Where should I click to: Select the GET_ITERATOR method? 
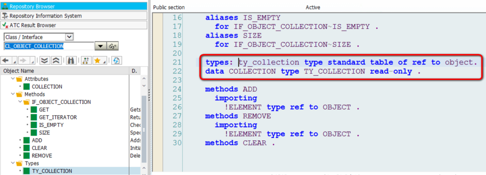click(x=58, y=117)
